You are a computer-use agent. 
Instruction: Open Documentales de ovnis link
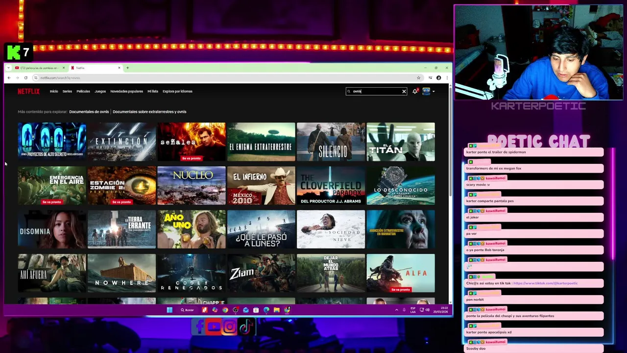tap(89, 112)
